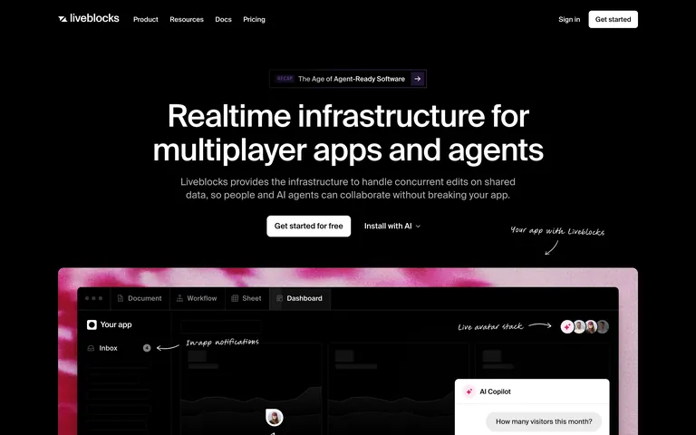Click the user avatar on the chart
Viewport: 696px width, 435px height.
275,418
